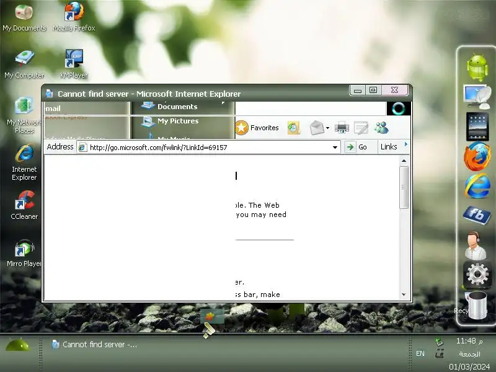
Task: Click the Mail envelope toolbar icon
Action: point(317,128)
